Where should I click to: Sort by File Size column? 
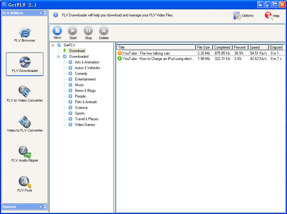click(x=204, y=47)
